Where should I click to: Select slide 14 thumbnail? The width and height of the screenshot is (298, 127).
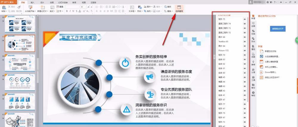20,63
